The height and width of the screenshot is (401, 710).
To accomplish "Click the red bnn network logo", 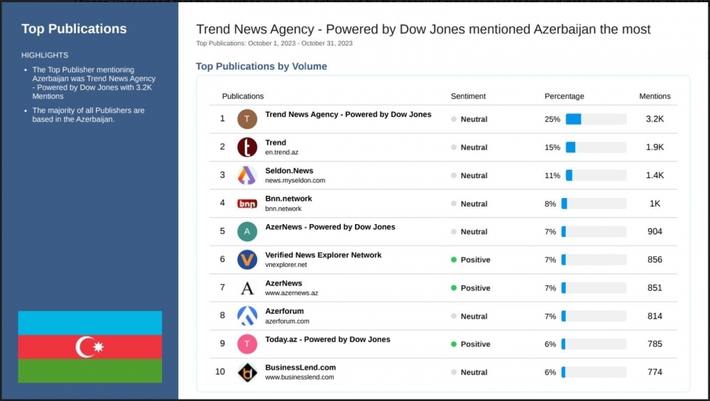I will click(x=247, y=204).
